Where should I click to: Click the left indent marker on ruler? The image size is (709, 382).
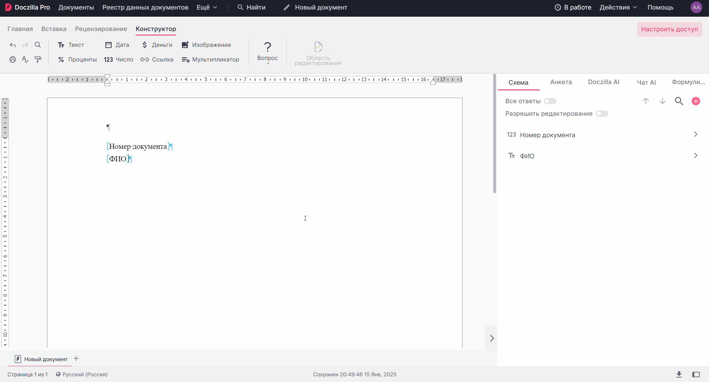tap(107, 80)
